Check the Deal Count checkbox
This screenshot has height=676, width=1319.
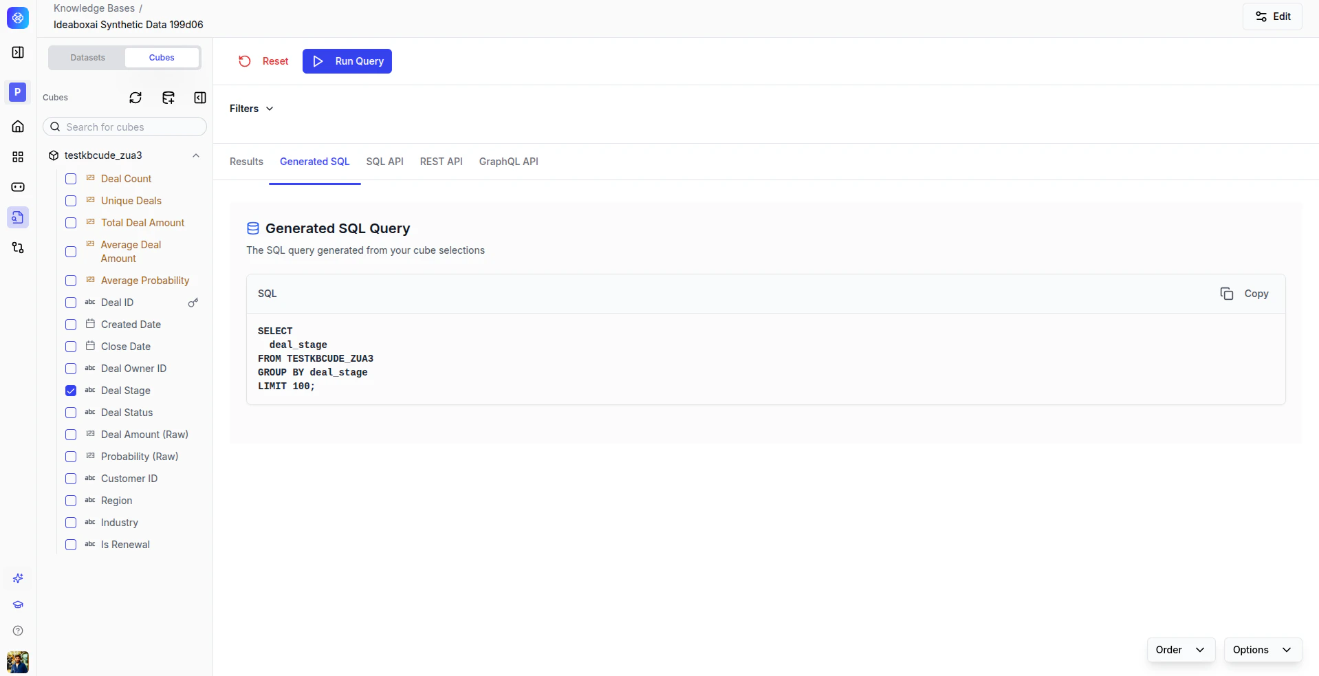point(71,179)
